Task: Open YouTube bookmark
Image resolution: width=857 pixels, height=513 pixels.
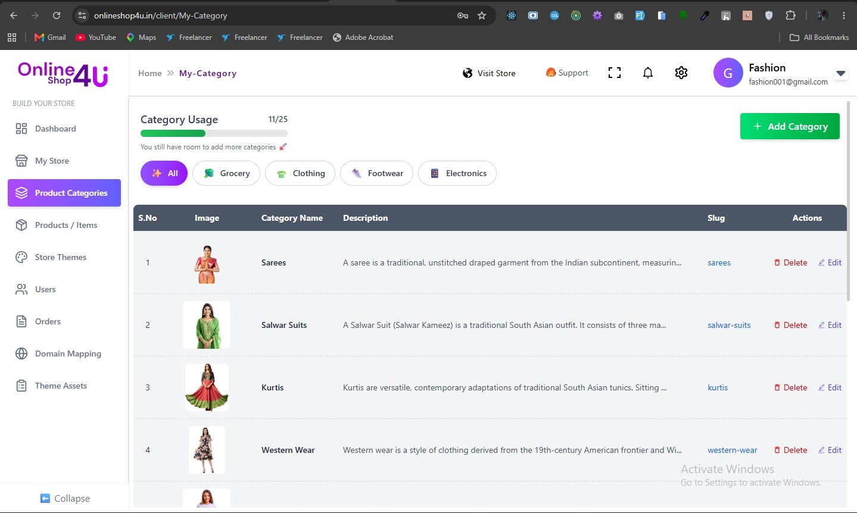Action: click(95, 37)
